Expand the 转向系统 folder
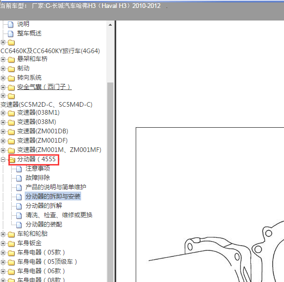This screenshot has height=282, width=284. pos(3,78)
